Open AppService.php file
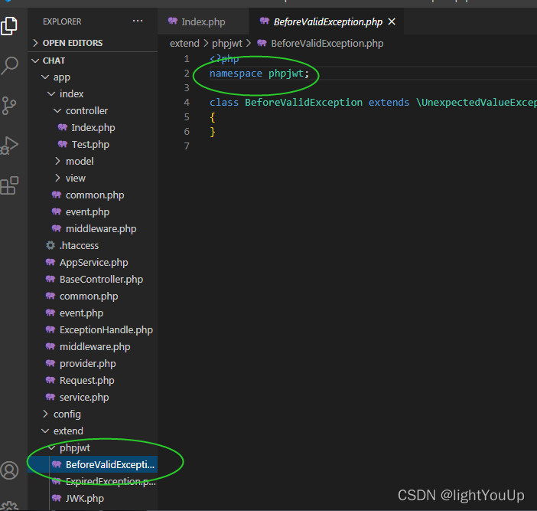This screenshot has height=511, width=537. click(x=93, y=262)
